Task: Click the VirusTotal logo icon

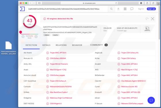Action: [22, 9]
